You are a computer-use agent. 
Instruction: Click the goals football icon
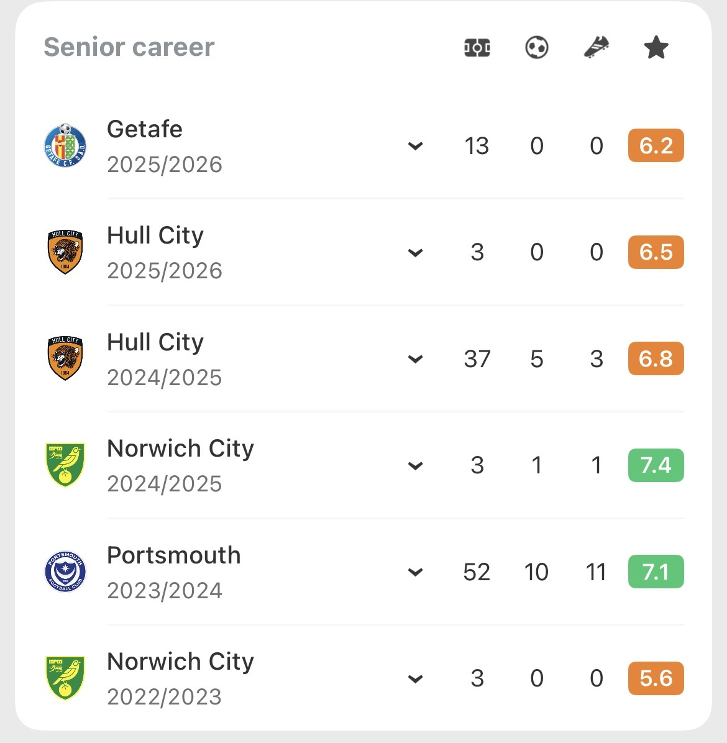pyautogui.click(x=536, y=47)
